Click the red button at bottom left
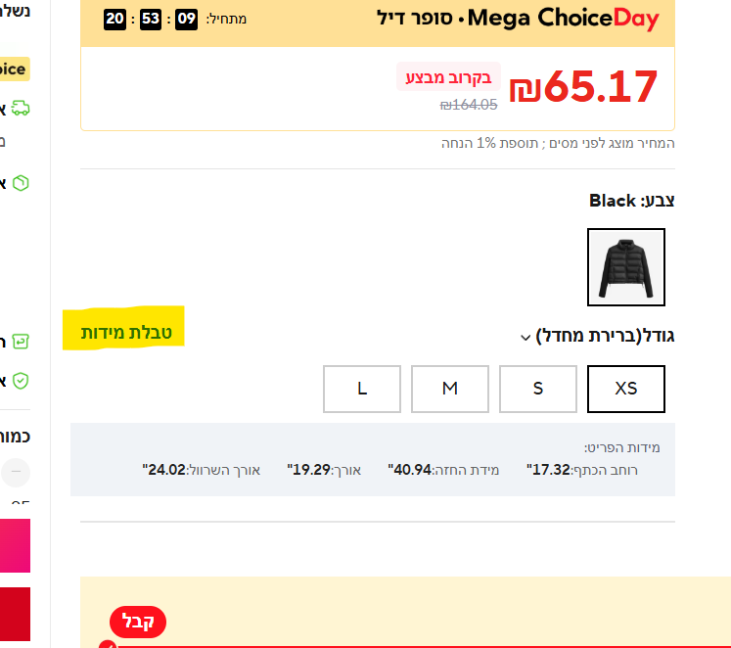The width and height of the screenshot is (731, 648). pyautogui.click(x=15, y=614)
